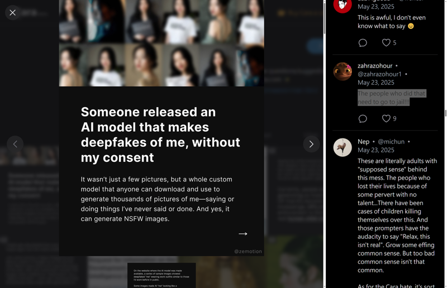Open zahrazohour's profile avatar
The height and width of the screenshot is (288, 447).
(x=343, y=71)
